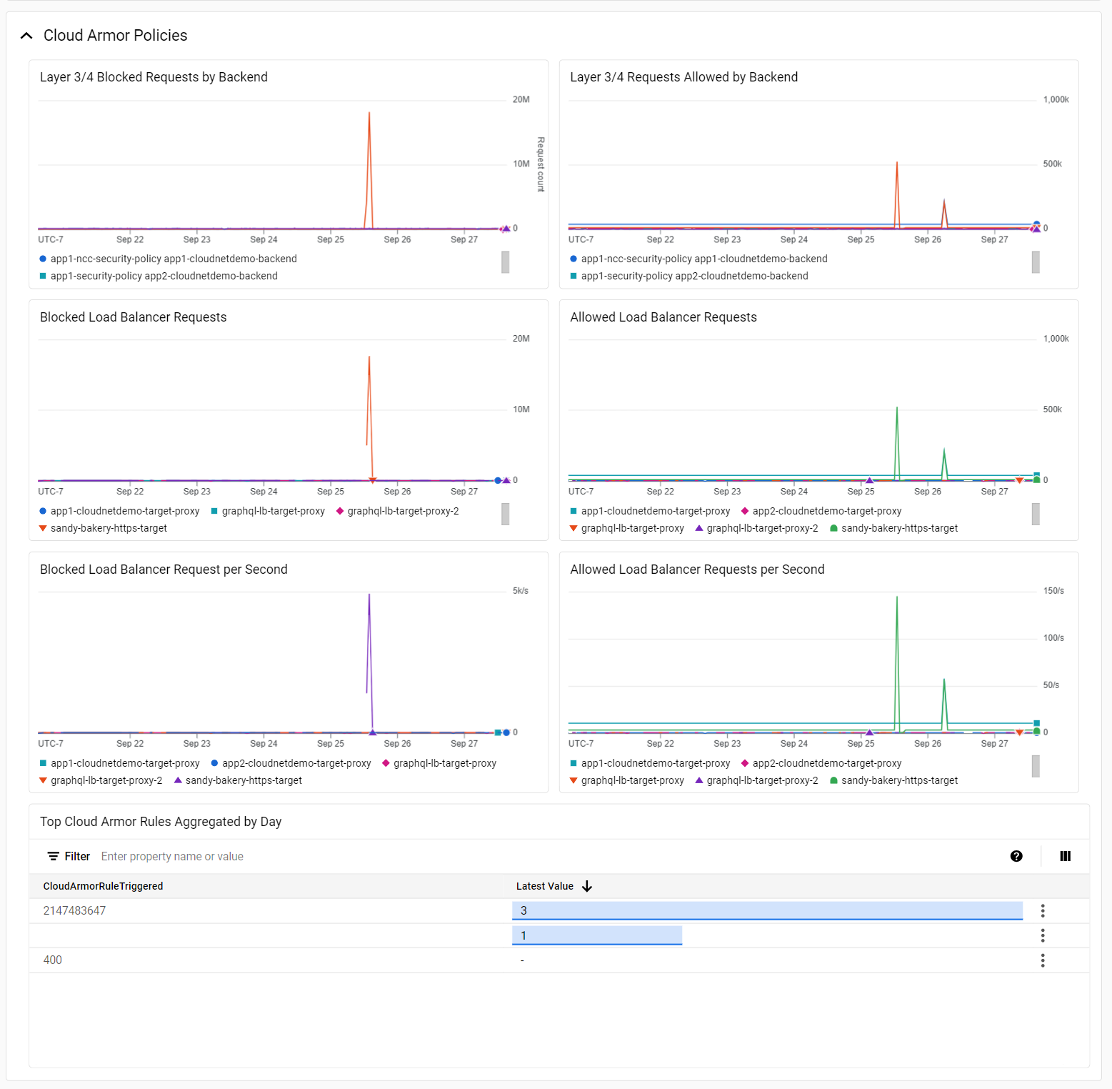
Task: Click the Blocked Load Balancer Requests title
Action: [x=133, y=317]
